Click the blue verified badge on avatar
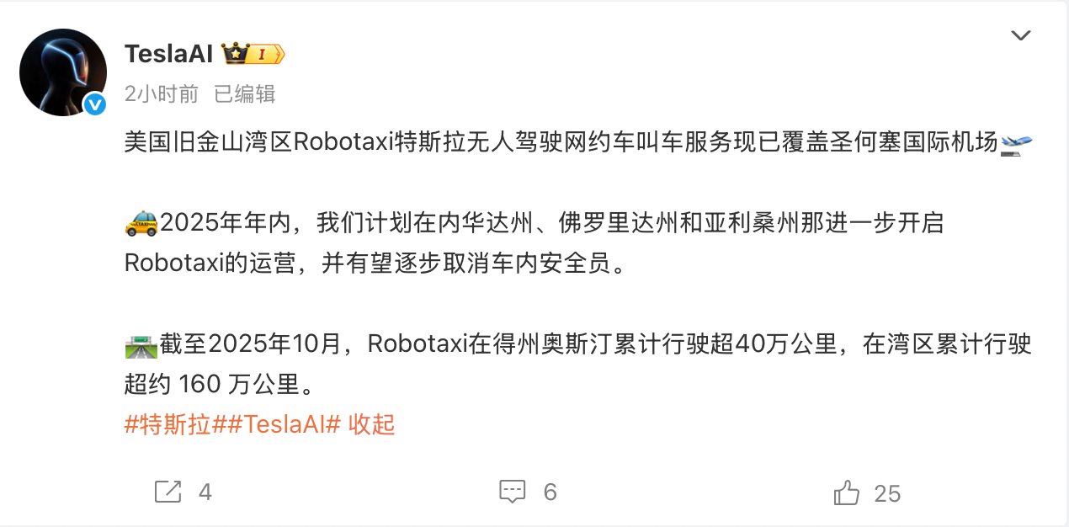1069x527 pixels. click(x=94, y=104)
